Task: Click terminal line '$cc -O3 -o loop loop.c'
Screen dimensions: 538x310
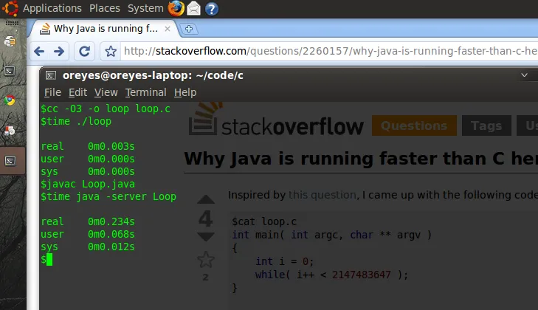Action: click(x=106, y=109)
